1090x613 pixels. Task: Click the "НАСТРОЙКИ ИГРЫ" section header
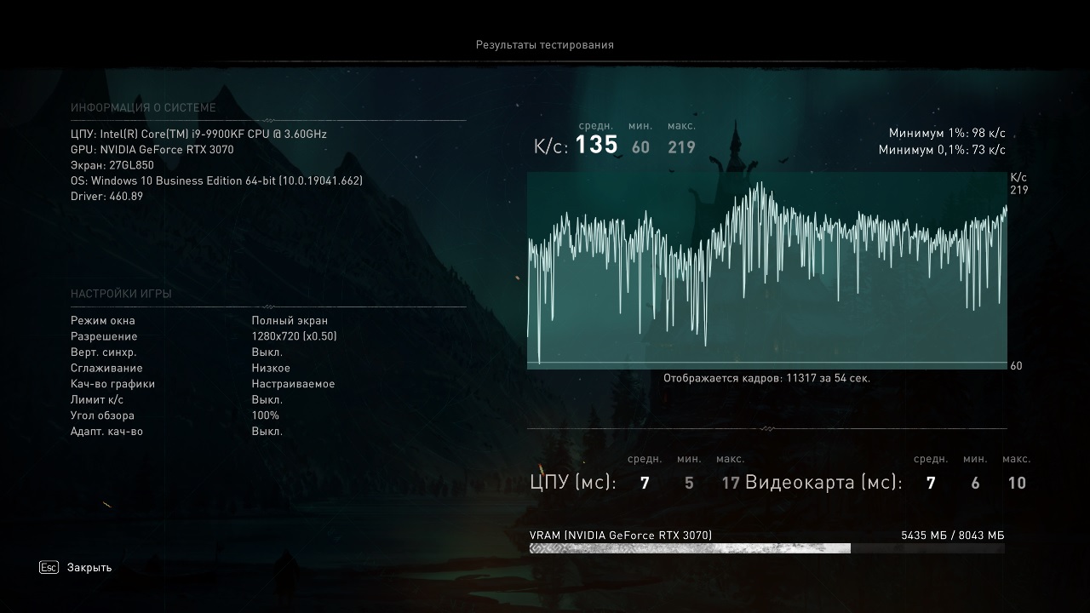click(121, 294)
